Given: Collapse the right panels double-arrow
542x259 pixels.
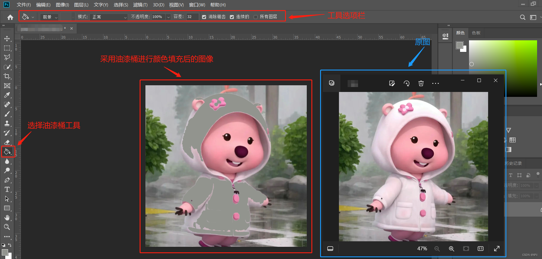Looking at the screenshot, I should tap(448, 26).
